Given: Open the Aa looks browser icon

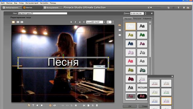Looking at the screenshot, I should 120,25.
